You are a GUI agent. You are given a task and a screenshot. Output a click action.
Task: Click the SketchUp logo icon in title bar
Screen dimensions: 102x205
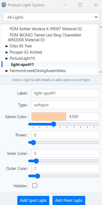tap(3, 5)
